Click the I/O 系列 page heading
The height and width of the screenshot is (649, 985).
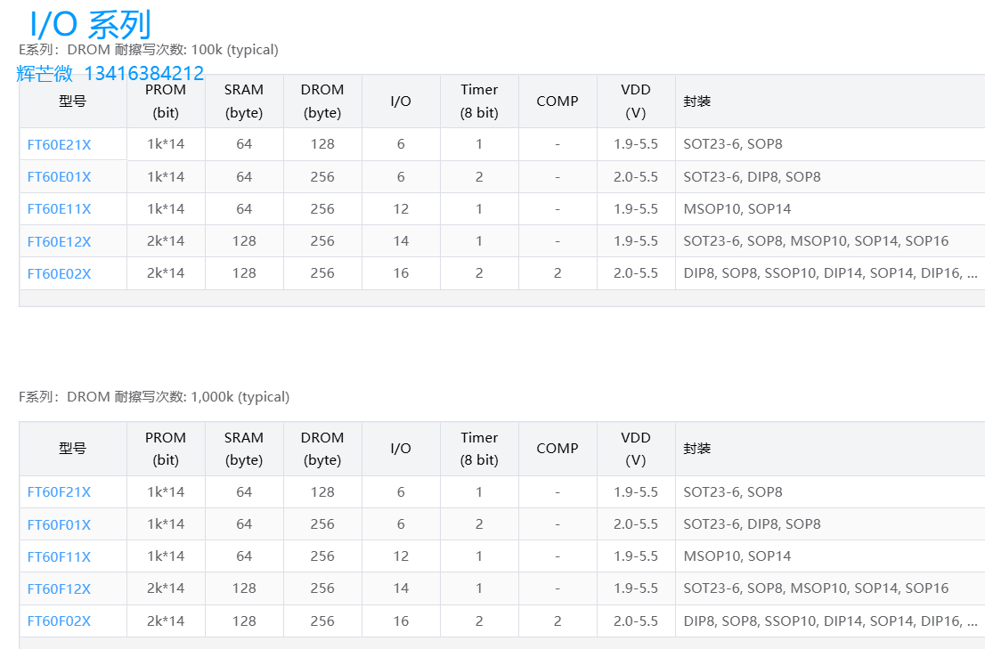coord(91,24)
